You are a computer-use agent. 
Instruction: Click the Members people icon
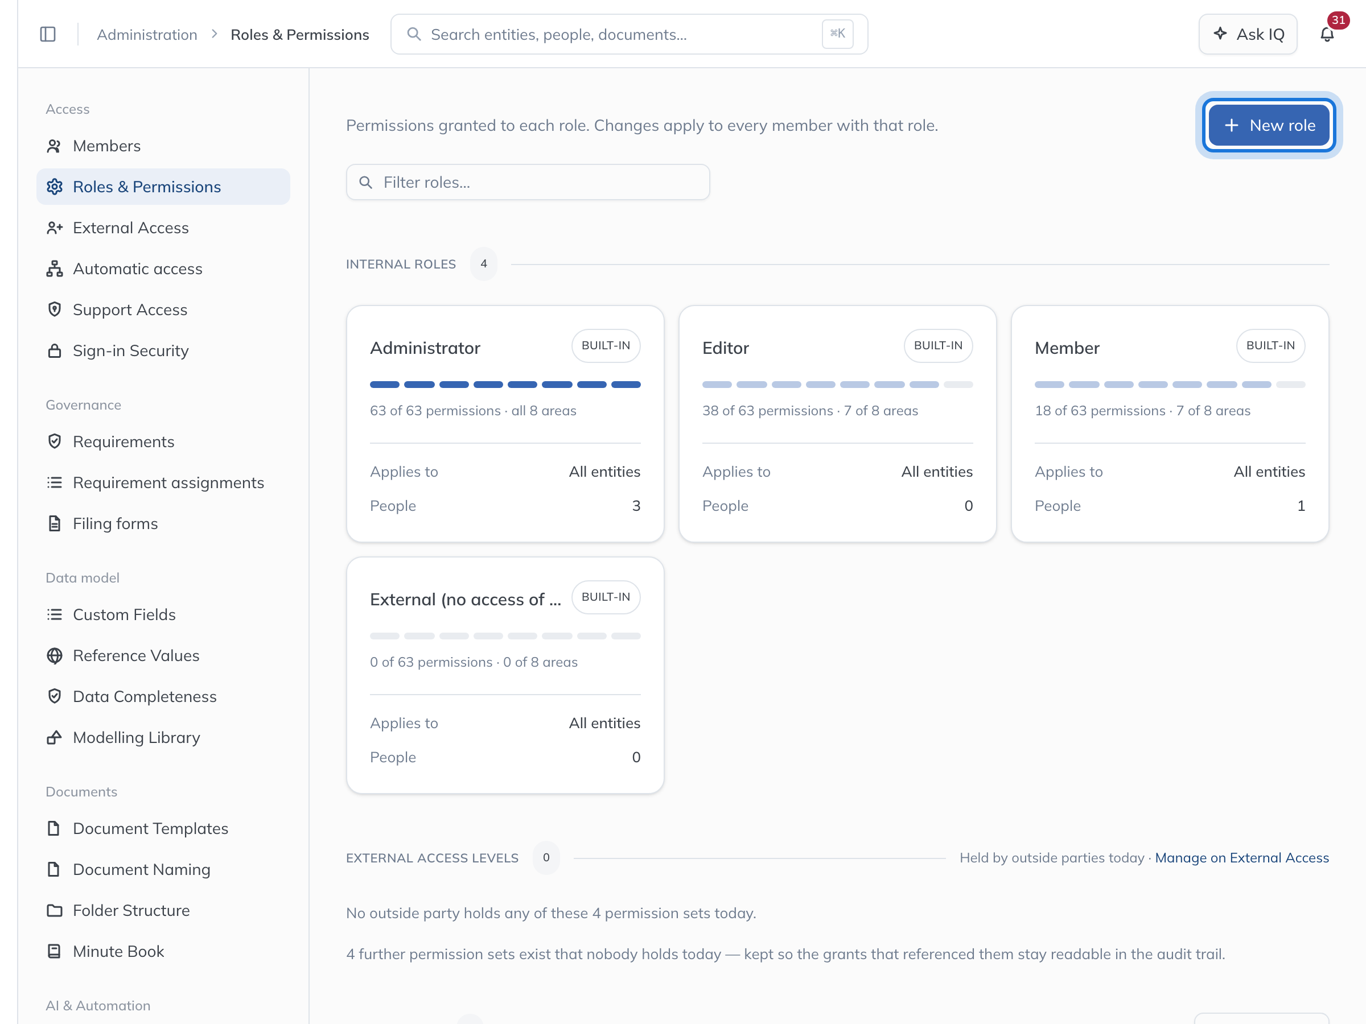[x=54, y=146]
